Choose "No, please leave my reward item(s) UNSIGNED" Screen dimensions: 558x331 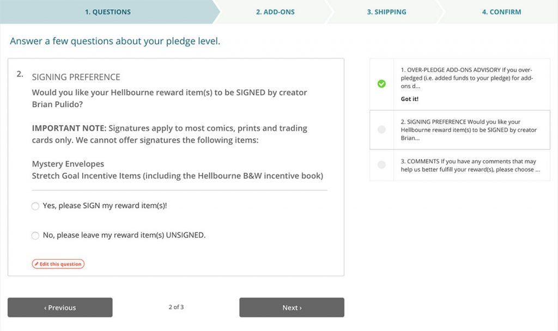pyautogui.click(x=35, y=236)
